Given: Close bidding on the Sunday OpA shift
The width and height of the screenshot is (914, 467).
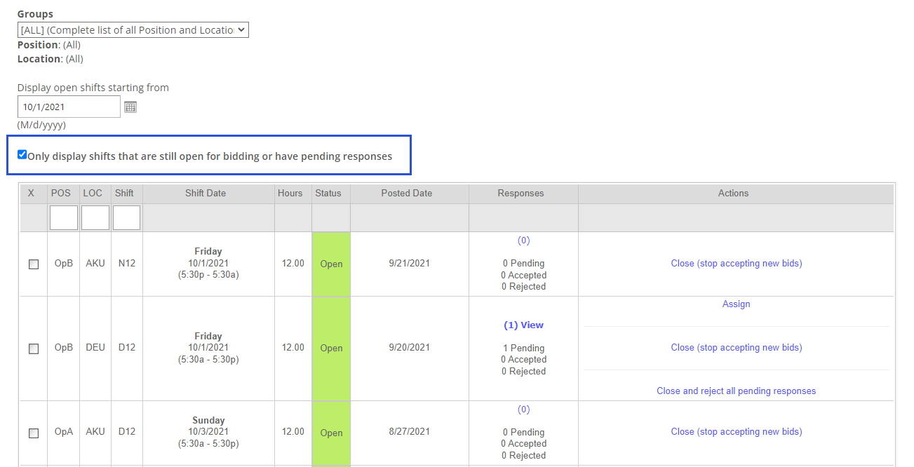Looking at the screenshot, I should [736, 431].
